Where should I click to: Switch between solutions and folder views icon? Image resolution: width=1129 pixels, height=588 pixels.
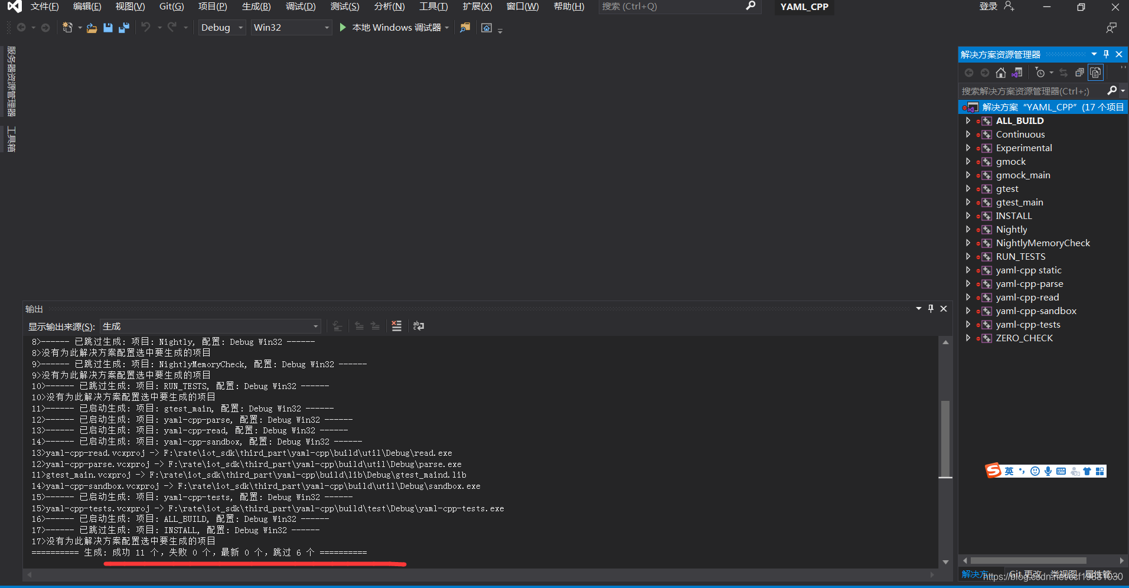click(1017, 73)
